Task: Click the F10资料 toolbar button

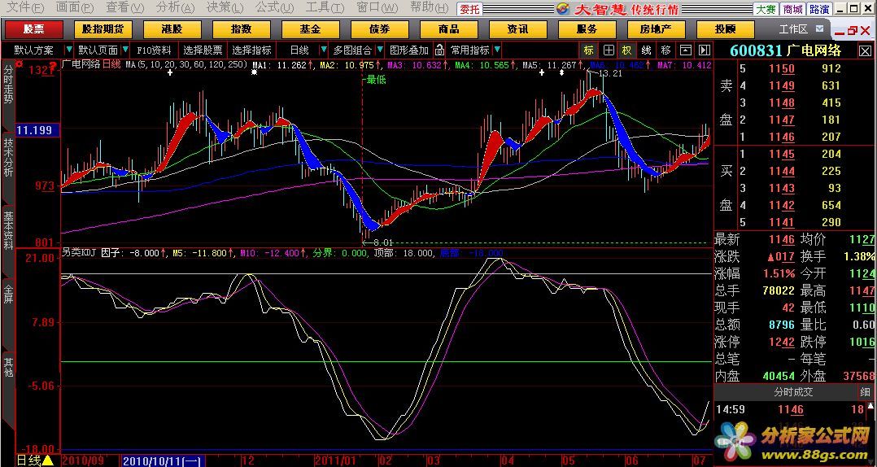Action: click(x=155, y=50)
